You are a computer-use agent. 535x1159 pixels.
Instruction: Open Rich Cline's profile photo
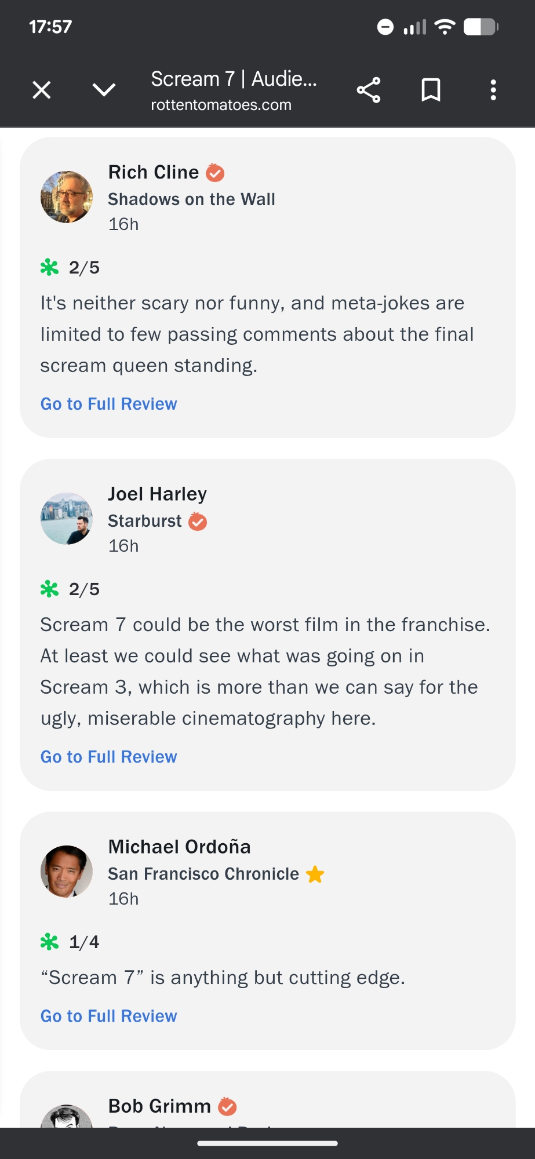(x=67, y=197)
